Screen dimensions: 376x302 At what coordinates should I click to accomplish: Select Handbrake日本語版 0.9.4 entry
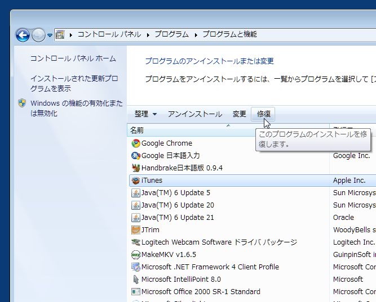pyautogui.click(x=182, y=168)
